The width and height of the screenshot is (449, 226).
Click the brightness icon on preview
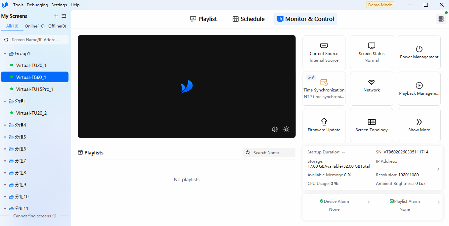tap(287, 129)
